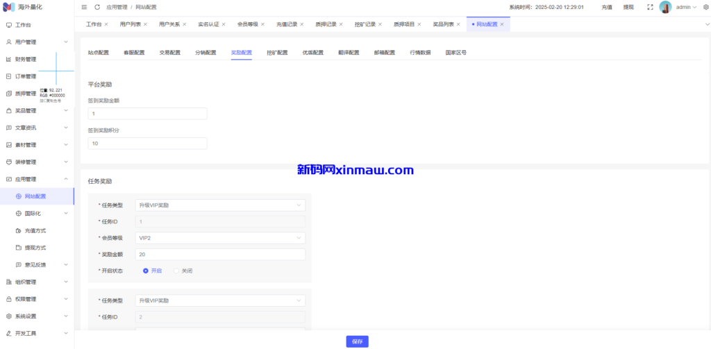Expand the 用户管理 menu chevron

pyautogui.click(x=66, y=42)
